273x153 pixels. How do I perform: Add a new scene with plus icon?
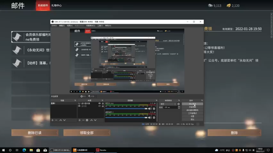[x=53, y=120]
